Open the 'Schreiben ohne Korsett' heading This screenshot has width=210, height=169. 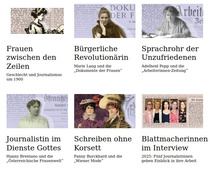(103, 143)
